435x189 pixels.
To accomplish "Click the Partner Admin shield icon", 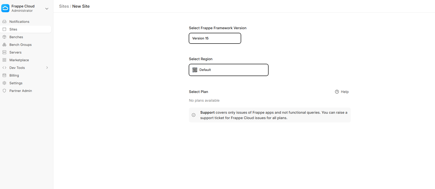I will 4,91.
